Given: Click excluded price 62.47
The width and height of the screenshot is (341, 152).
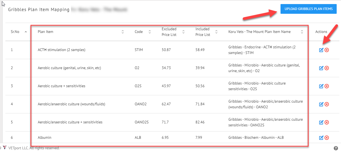Looking at the screenshot, I should click(166, 104).
